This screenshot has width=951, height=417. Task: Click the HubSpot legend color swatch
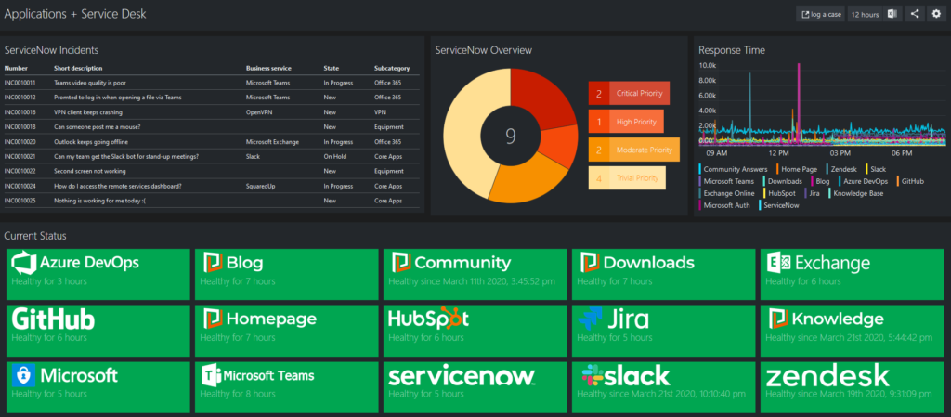click(764, 193)
